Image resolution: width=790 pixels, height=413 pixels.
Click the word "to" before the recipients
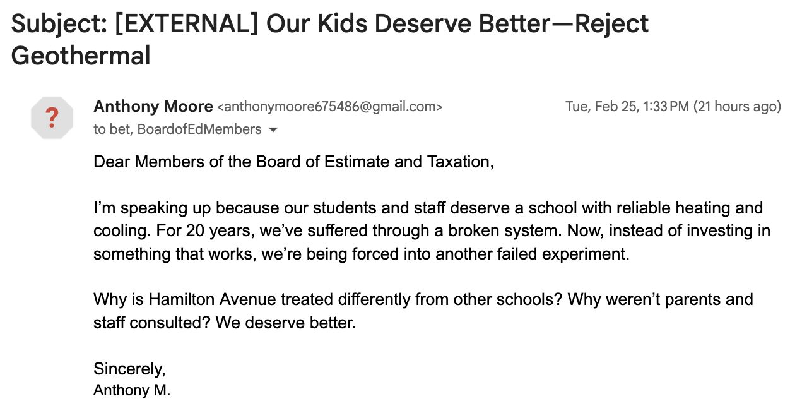[x=100, y=129]
